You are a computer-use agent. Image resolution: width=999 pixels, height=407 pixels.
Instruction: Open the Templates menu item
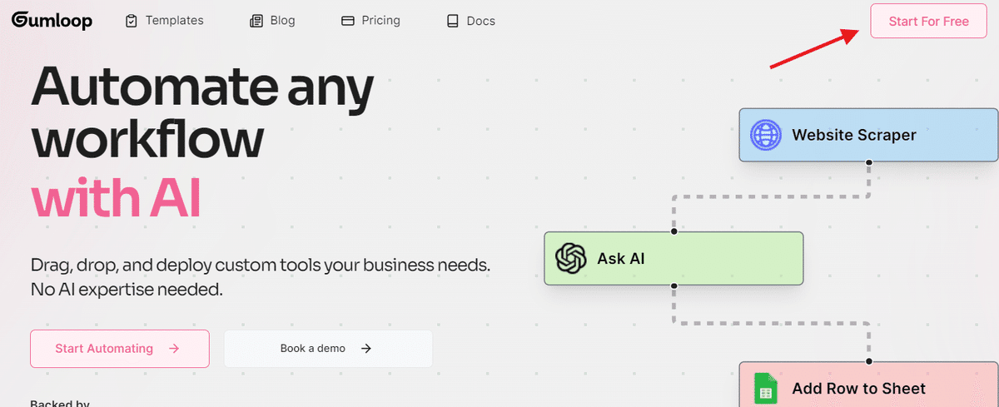pos(174,21)
